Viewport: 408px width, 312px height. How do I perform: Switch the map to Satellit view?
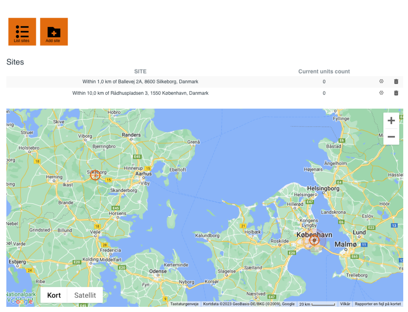85,295
